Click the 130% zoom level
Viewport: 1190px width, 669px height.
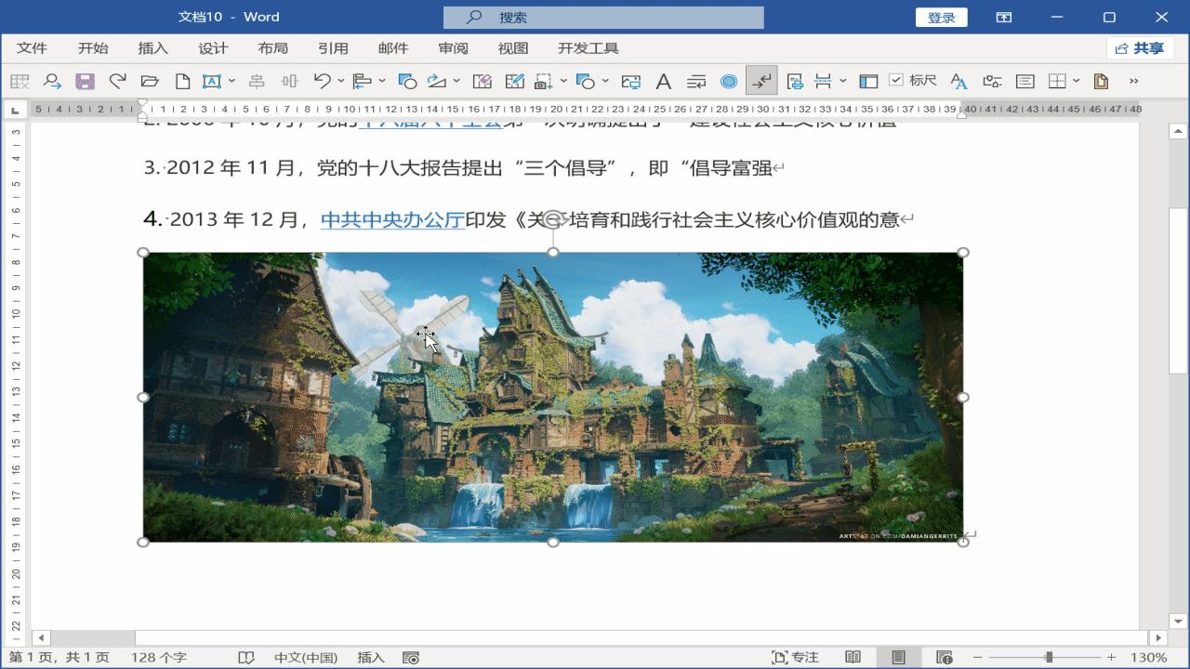1149,658
